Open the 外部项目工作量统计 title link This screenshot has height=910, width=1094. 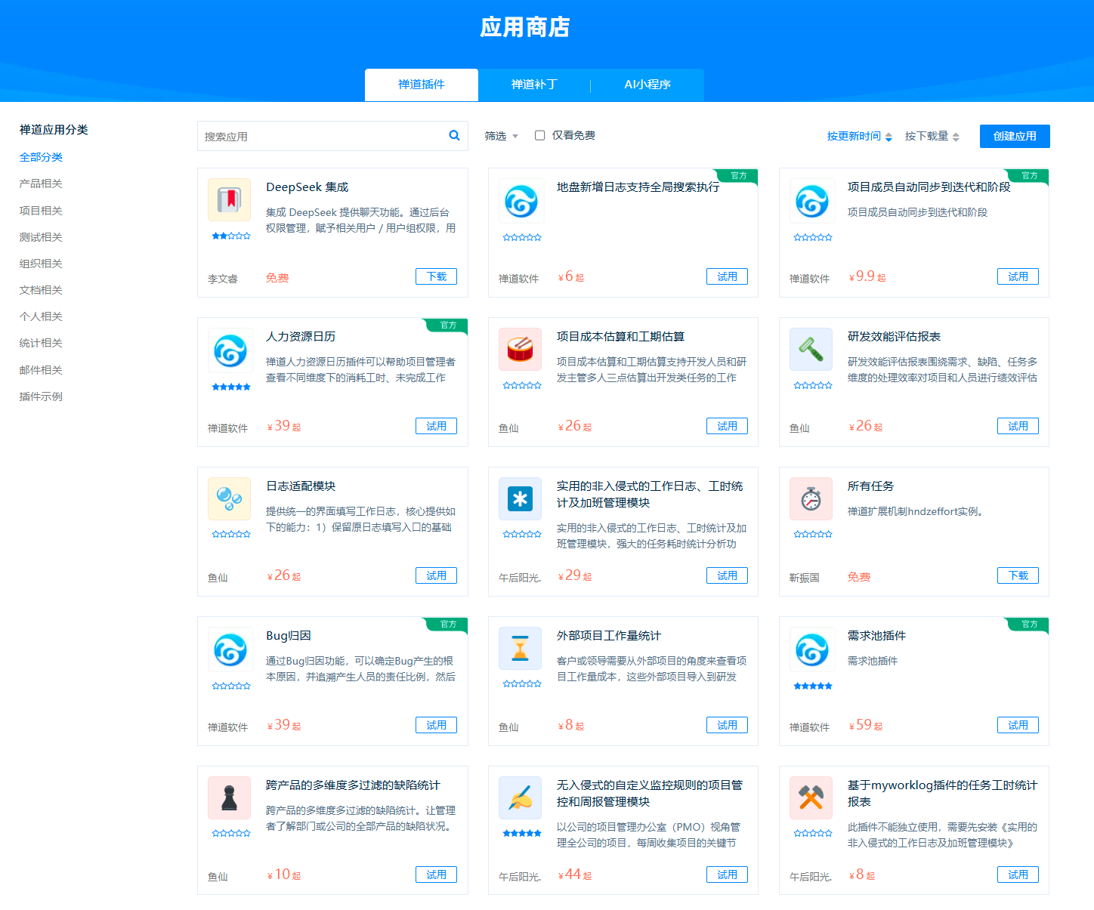coord(609,636)
